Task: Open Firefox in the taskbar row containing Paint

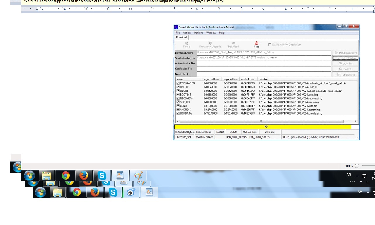Action: click(84, 175)
